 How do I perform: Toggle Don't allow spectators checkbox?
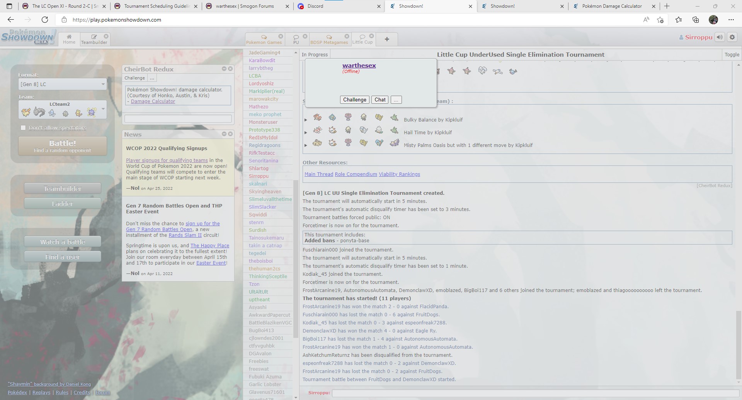click(x=23, y=128)
